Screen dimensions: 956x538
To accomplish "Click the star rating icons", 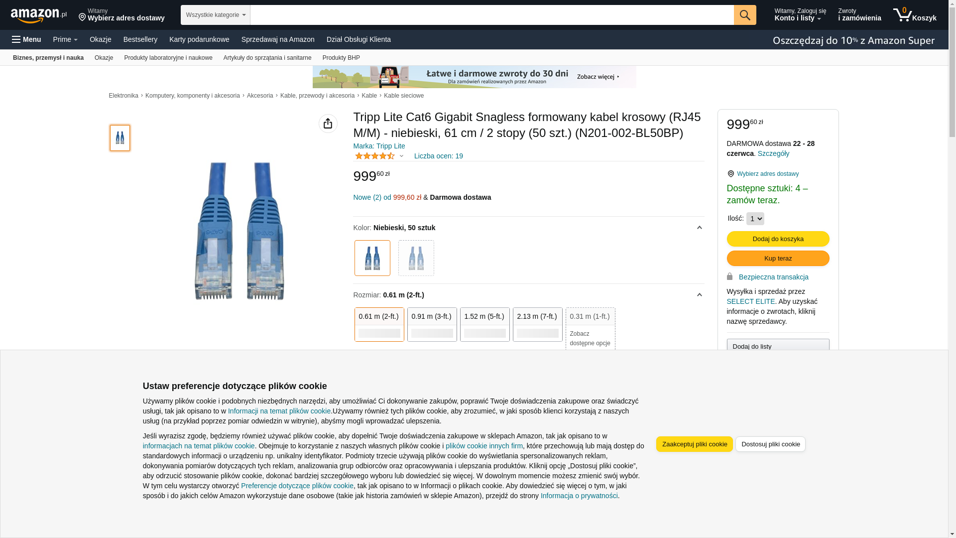I will [x=375, y=156].
